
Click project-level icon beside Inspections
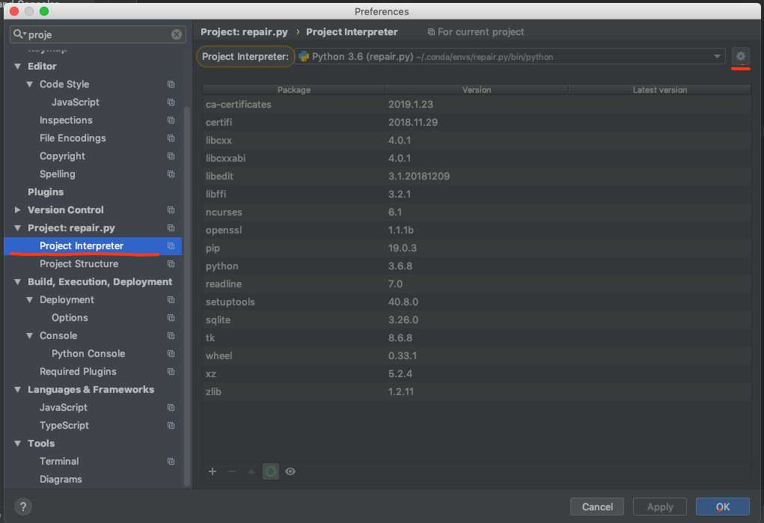[x=171, y=120]
